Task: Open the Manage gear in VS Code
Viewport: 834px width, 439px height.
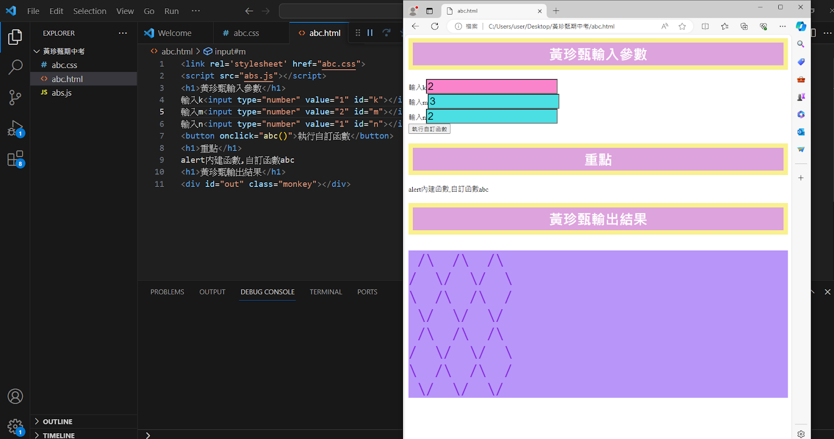Action: [x=15, y=427]
